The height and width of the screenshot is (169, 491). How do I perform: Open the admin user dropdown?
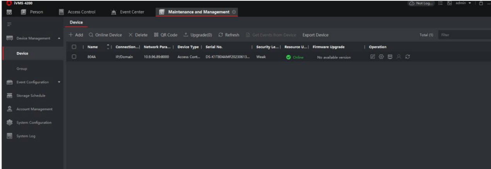click(x=469, y=3)
